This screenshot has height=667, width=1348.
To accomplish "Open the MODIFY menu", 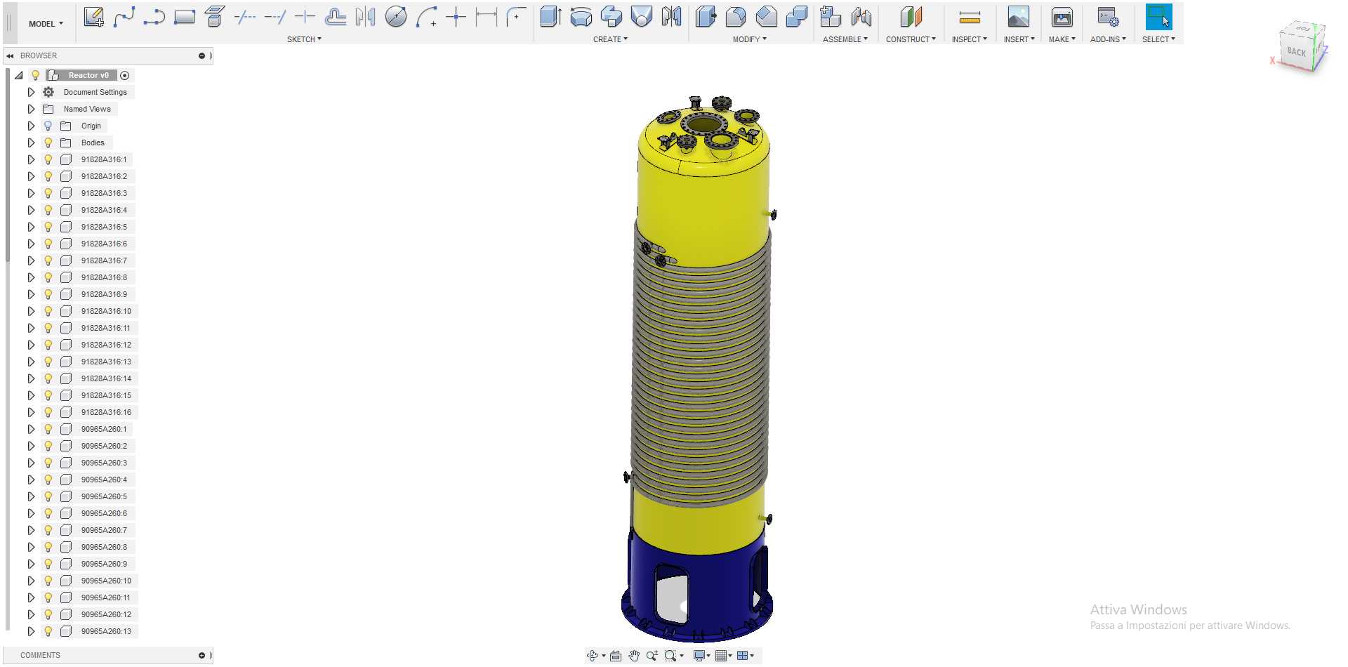I will click(749, 39).
